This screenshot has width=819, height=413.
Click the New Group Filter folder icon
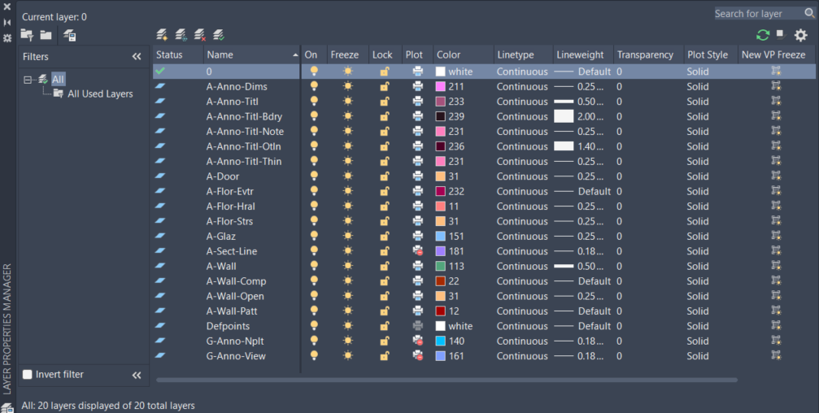(x=46, y=35)
